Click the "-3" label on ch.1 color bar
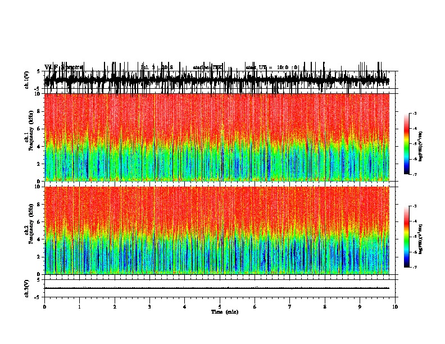 click(x=414, y=113)
